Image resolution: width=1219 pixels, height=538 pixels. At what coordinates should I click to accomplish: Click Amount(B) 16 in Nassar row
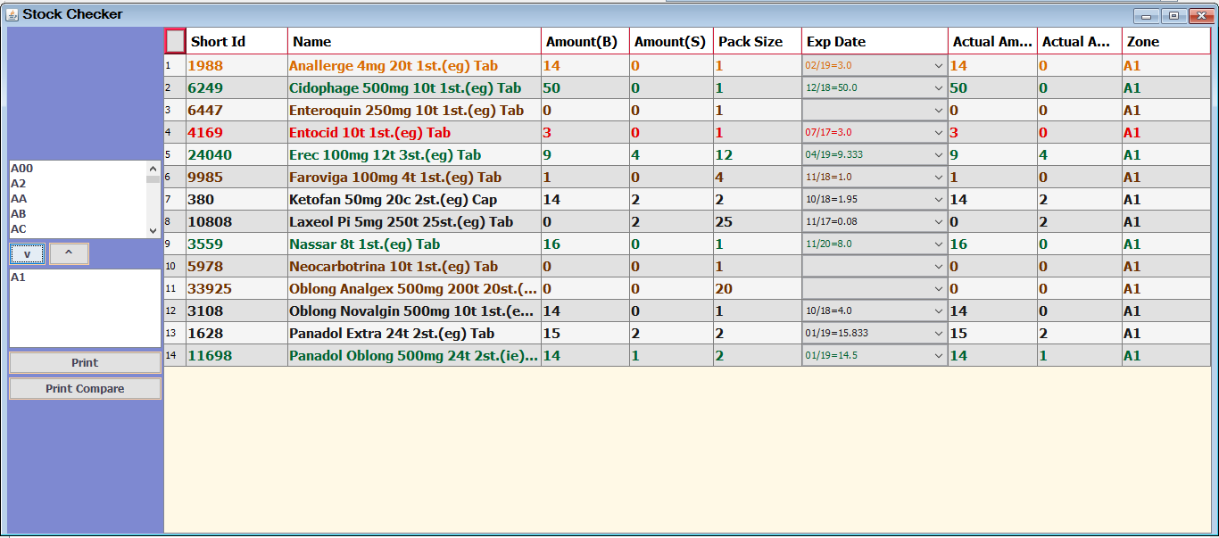(x=585, y=244)
